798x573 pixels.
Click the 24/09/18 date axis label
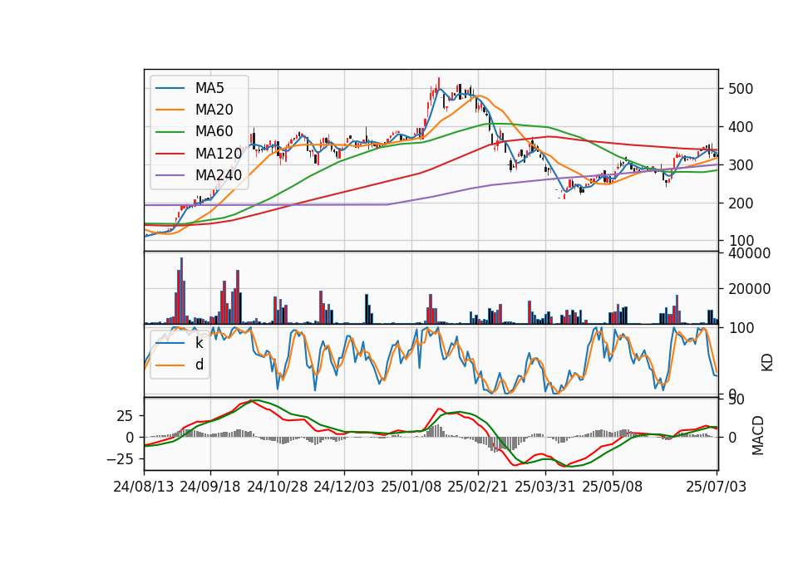coord(210,487)
